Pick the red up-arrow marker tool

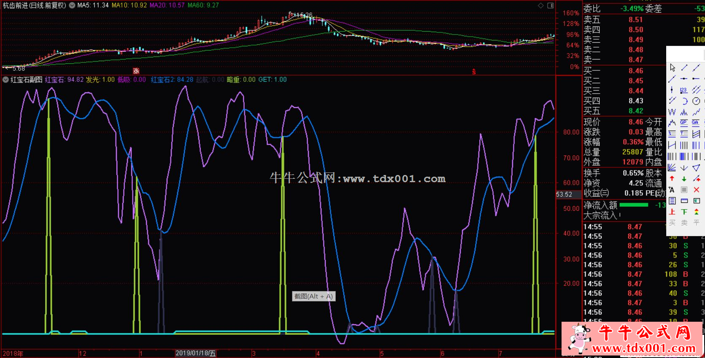[x=672, y=179]
